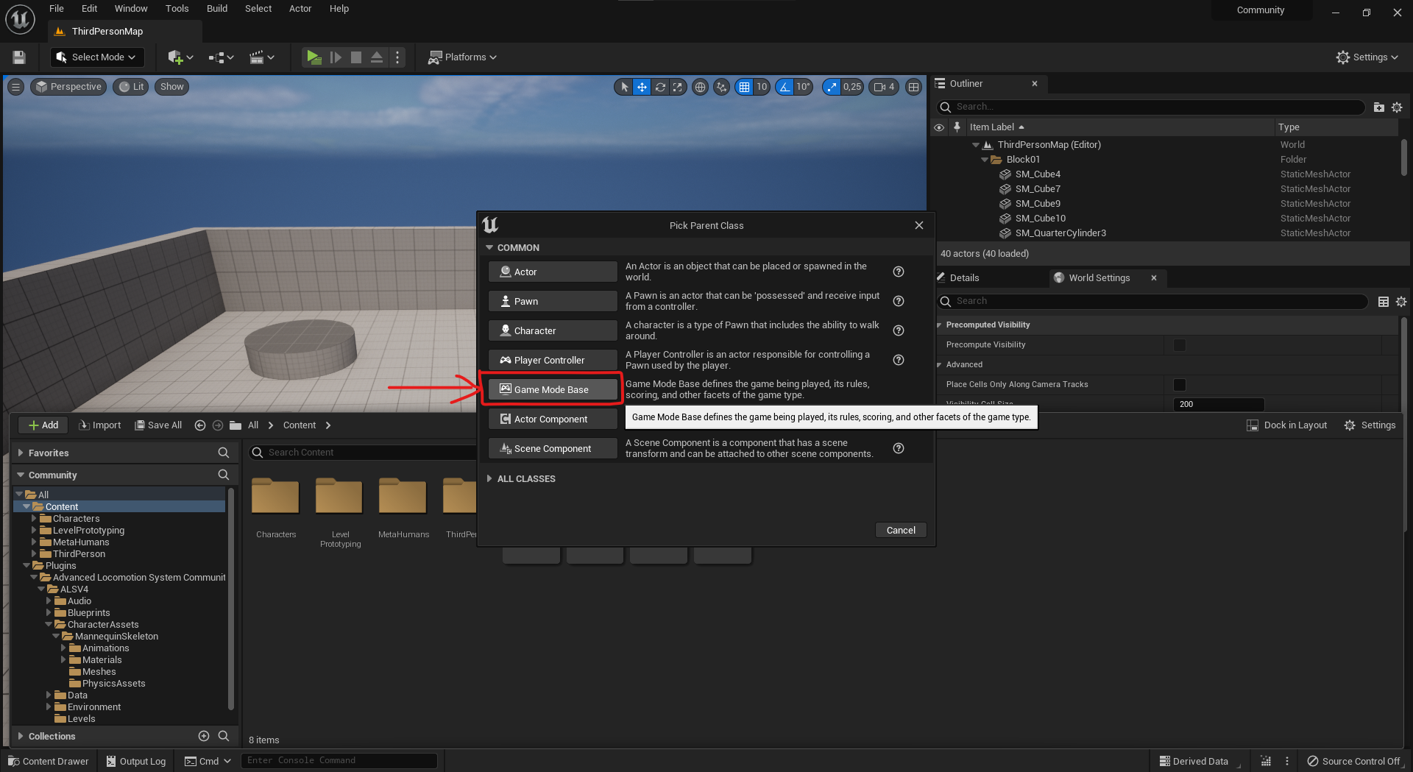Expand the Favorites section

click(x=21, y=453)
